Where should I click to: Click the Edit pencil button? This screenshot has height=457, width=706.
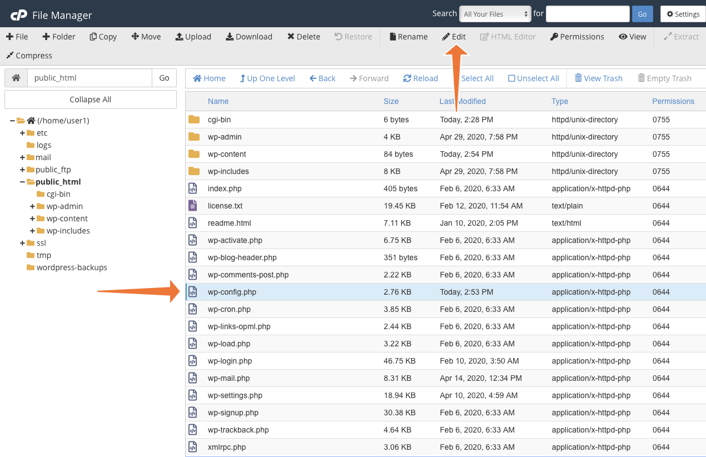pyautogui.click(x=454, y=37)
